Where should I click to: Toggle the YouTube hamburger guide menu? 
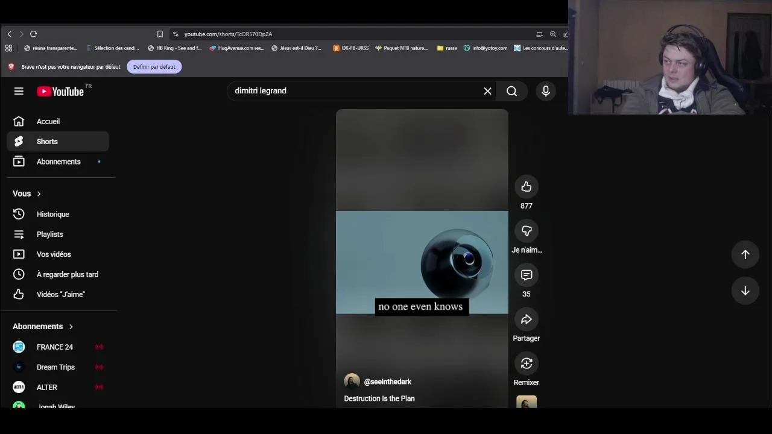click(x=19, y=91)
